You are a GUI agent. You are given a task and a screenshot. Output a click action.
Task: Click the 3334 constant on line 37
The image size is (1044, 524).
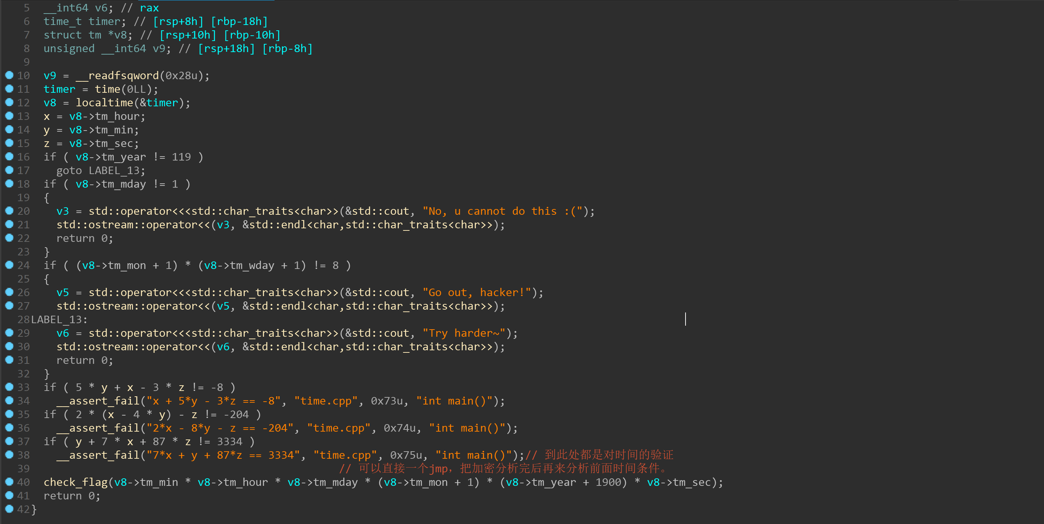pyautogui.click(x=229, y=442)
